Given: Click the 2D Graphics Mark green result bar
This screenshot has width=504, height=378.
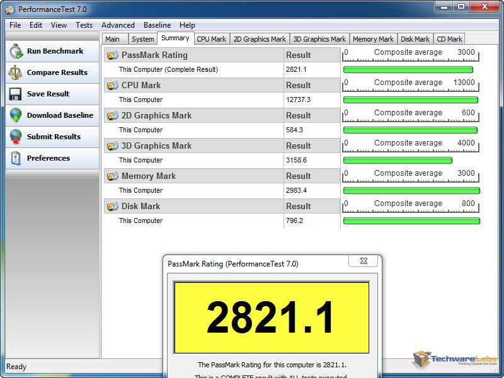Looking at the screenshot, I should tap(411, 130).
